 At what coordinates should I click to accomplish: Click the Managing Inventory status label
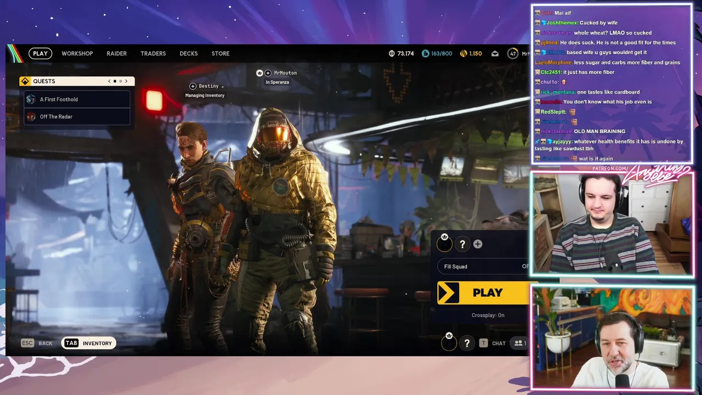click(x=205, y=95)
